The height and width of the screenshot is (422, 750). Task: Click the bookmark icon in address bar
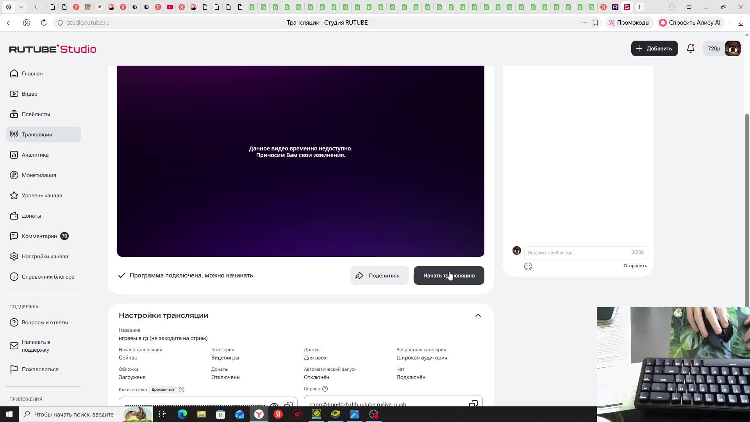coord(595,23)
